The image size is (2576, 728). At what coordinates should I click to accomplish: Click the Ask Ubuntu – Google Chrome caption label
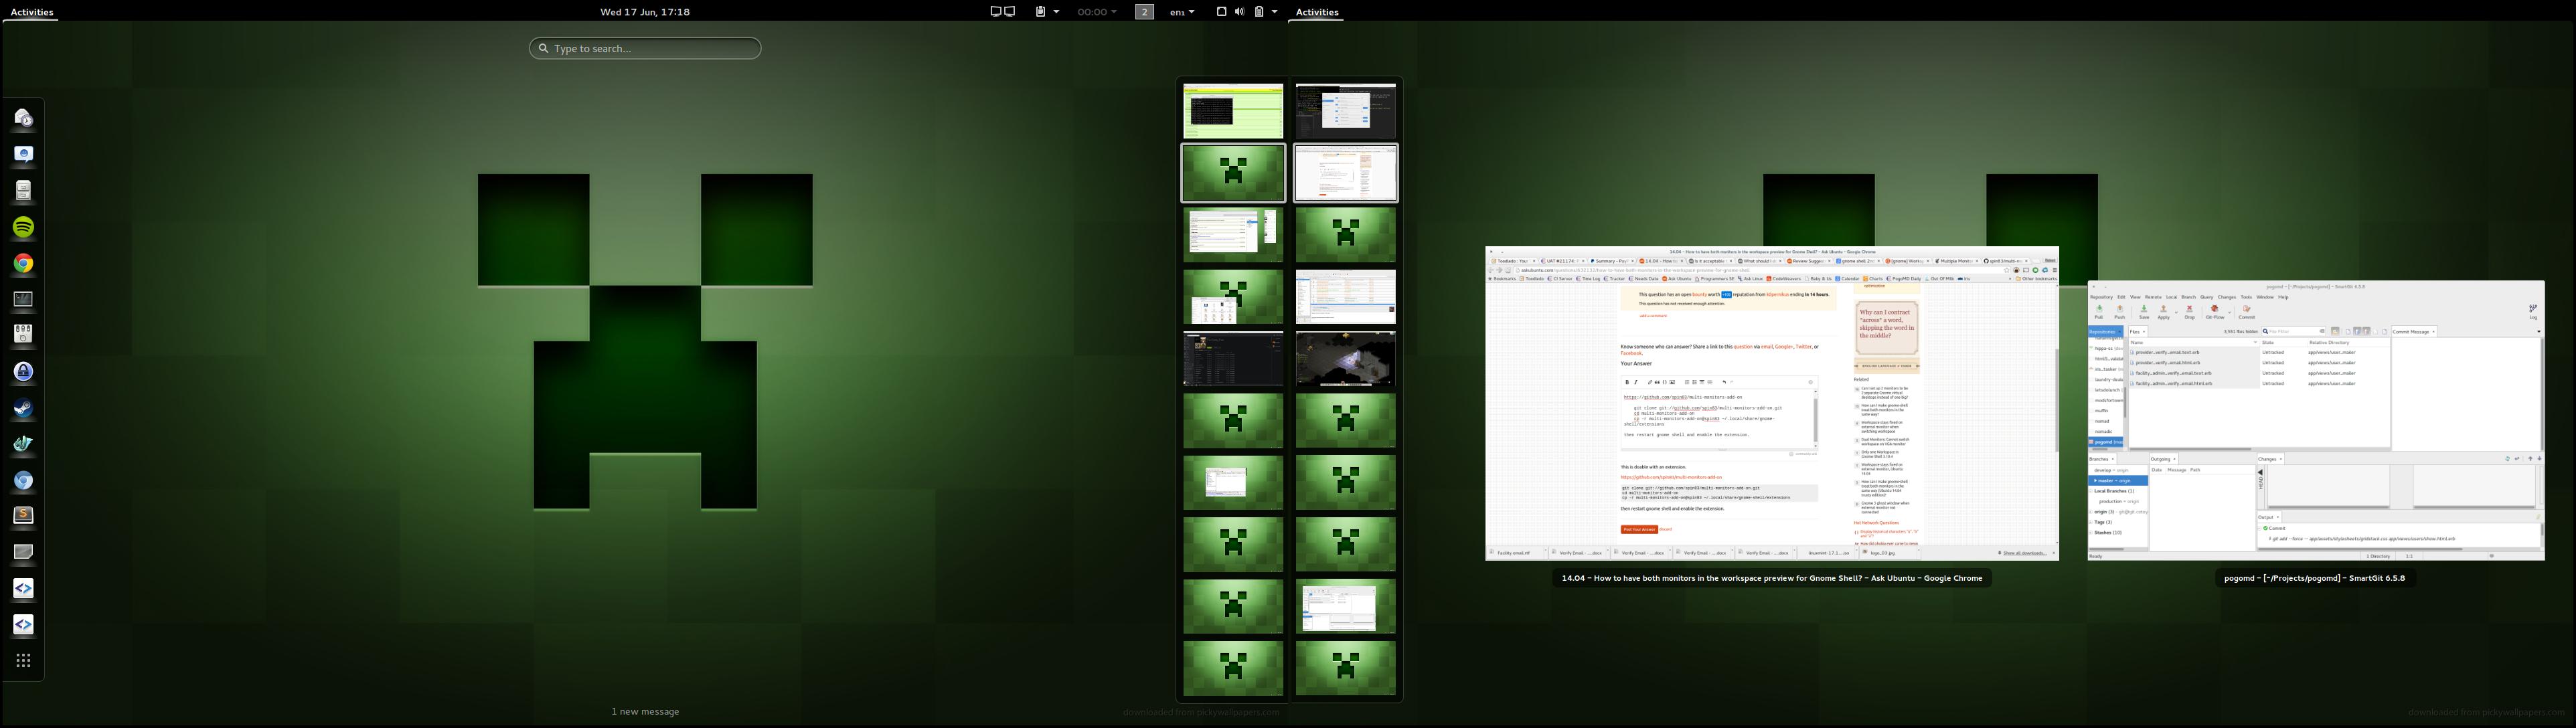1772,578
